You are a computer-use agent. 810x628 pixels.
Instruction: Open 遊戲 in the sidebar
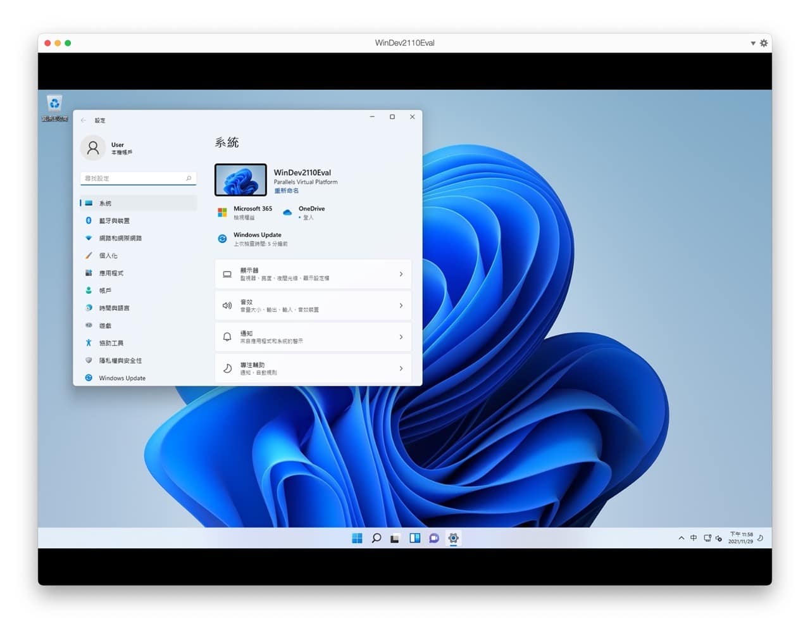click(138, 325)
